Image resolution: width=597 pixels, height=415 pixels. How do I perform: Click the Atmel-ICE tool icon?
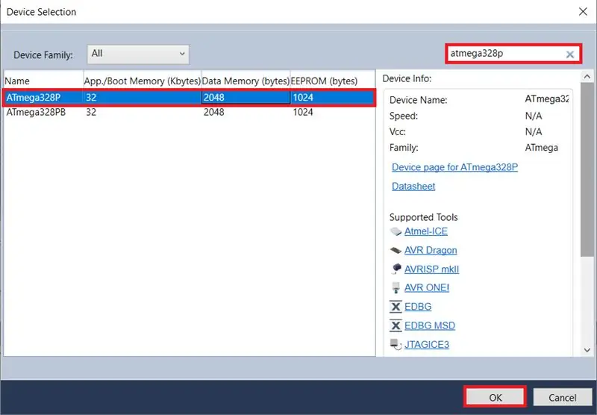coord(396,231)
